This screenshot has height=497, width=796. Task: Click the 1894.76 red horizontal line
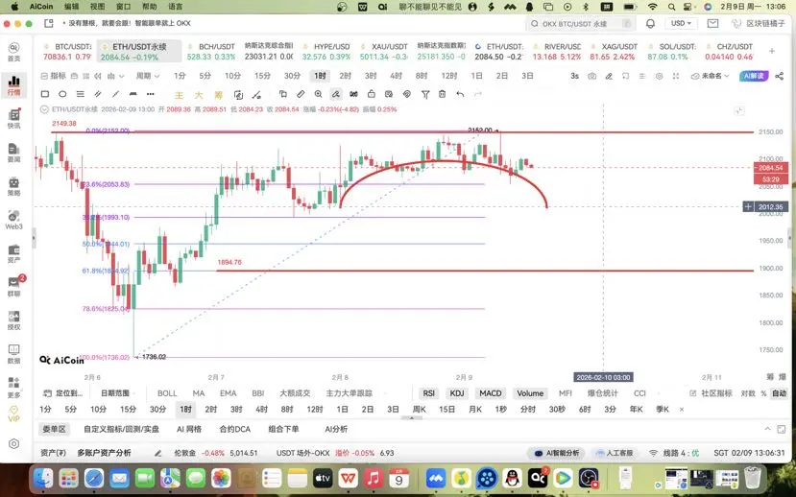coord(485,271)
